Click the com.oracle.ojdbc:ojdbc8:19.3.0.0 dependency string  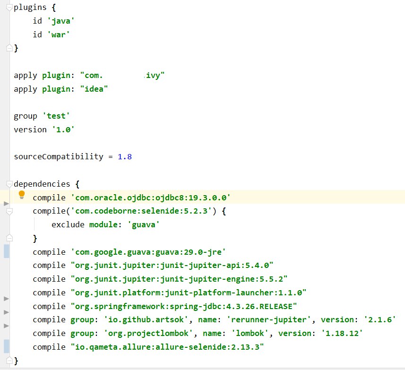tap(151, 198)
